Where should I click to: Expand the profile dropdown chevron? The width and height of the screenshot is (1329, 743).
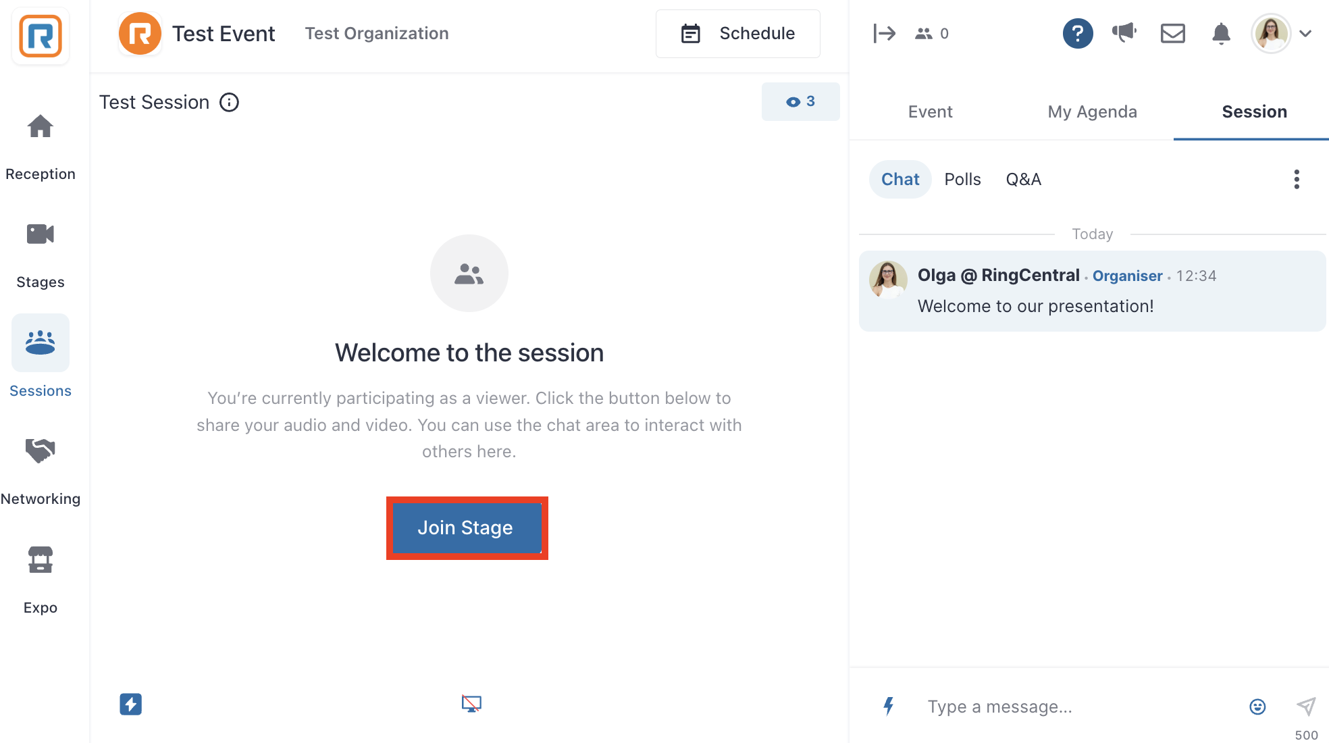(x=1306, y=33)
